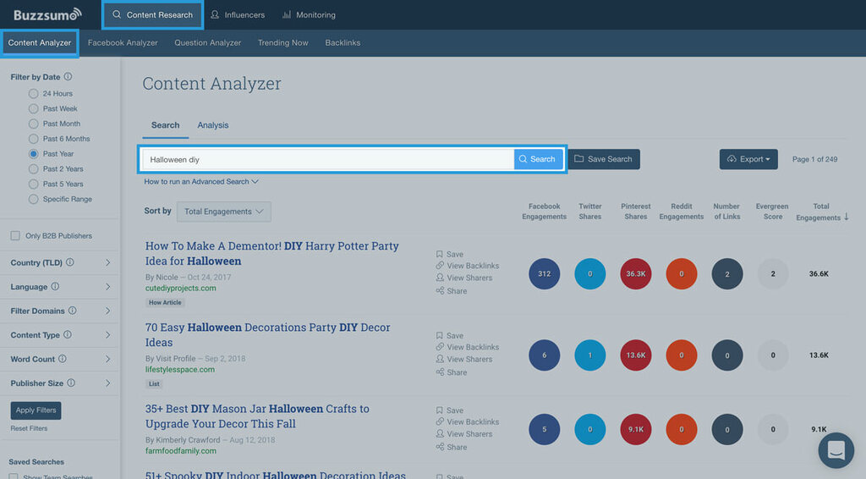Open the Total Engagements sort dropdown
Image resolution: width=866 pixels, height=479 pixels.
click(x=224, y=212)
